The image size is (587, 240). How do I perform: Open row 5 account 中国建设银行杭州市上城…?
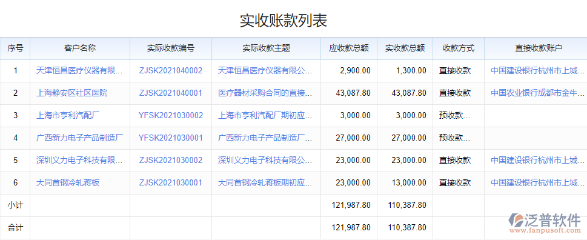pyautogui.click(x=537, y=160)
